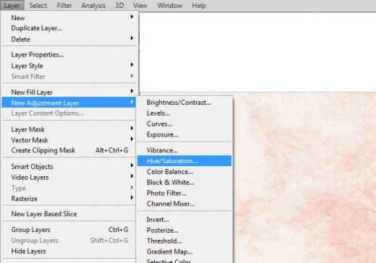The image size is (376, 263).
Task: Expand the New submenu
Action: [x=69, y=17]
